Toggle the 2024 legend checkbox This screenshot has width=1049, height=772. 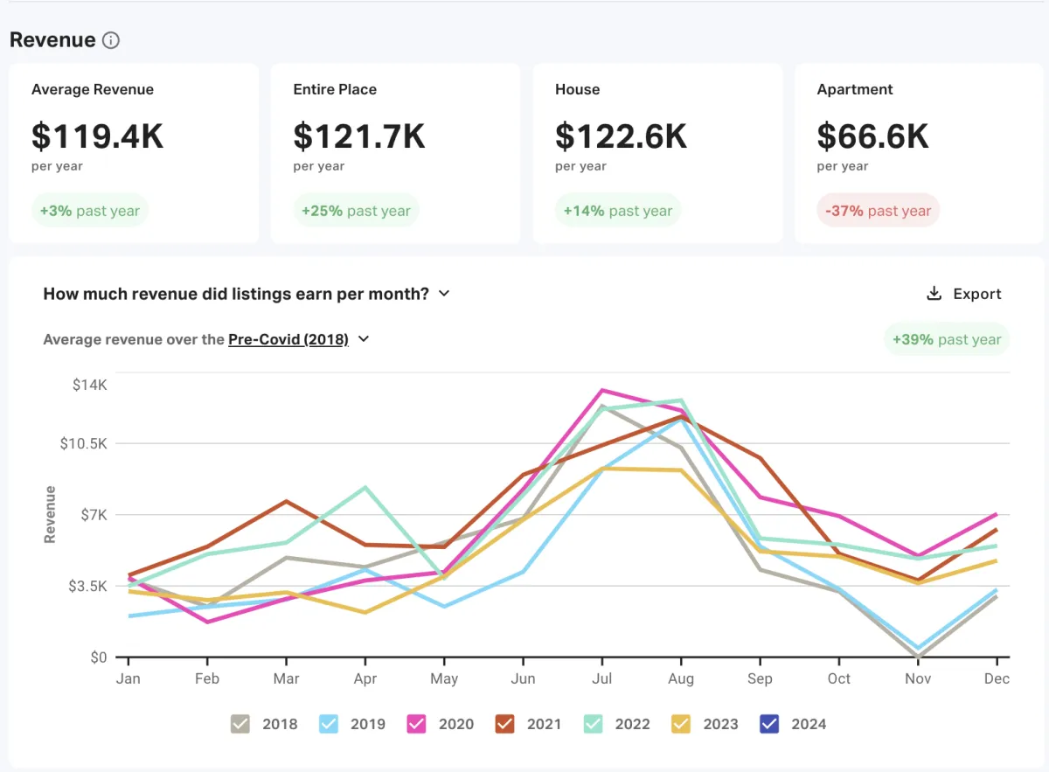coord(770,724)
